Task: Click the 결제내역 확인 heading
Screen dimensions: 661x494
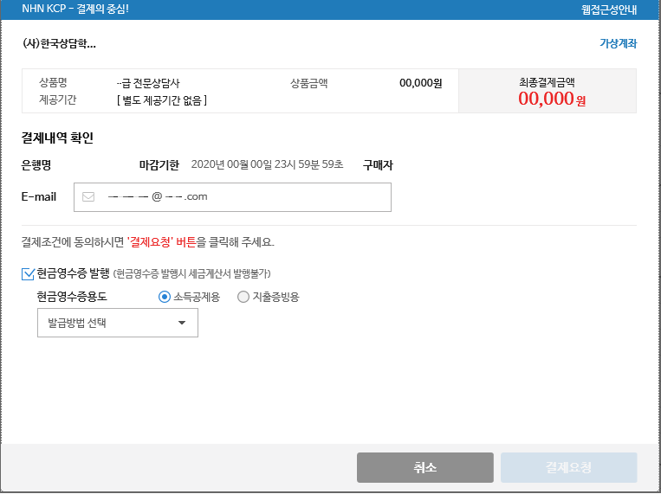Action: tap(57, 138)
